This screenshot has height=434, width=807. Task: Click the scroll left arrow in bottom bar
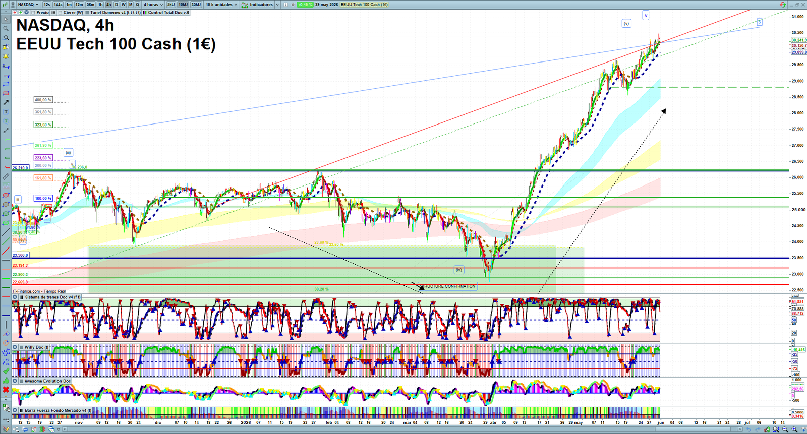click(65, 429)
